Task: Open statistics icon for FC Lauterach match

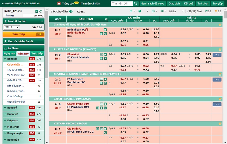Action: pyautogui.click(x=102, y=83)
